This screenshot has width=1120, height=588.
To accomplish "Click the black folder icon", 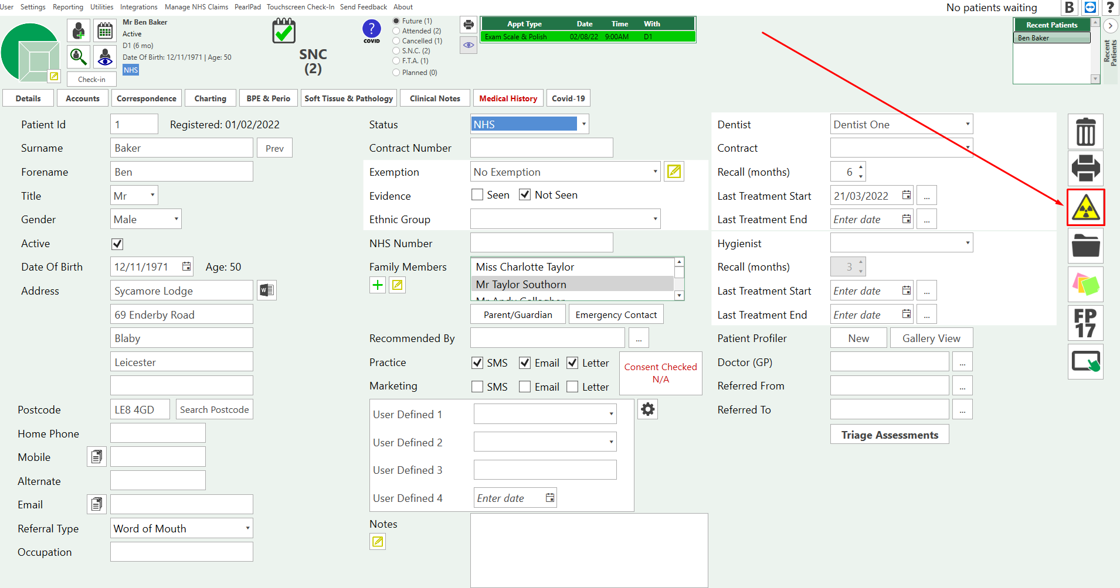I will coord(1085,245).
